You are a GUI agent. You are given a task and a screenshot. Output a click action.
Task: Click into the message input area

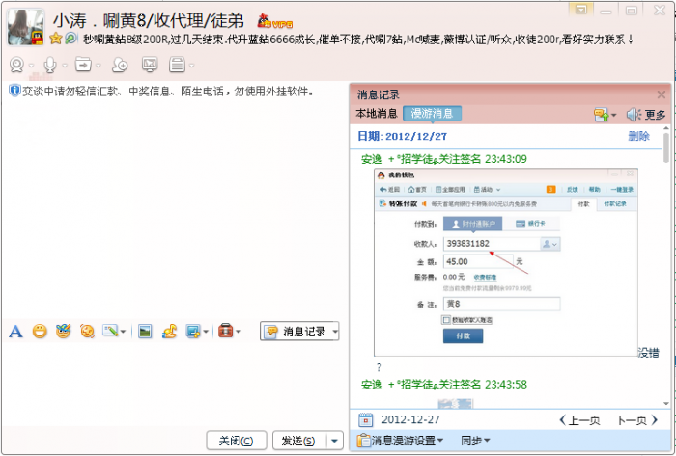pos(175,384)
